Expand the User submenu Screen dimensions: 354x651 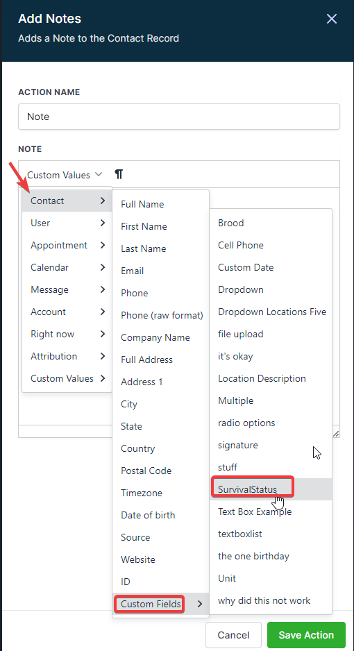pos(67,223)
